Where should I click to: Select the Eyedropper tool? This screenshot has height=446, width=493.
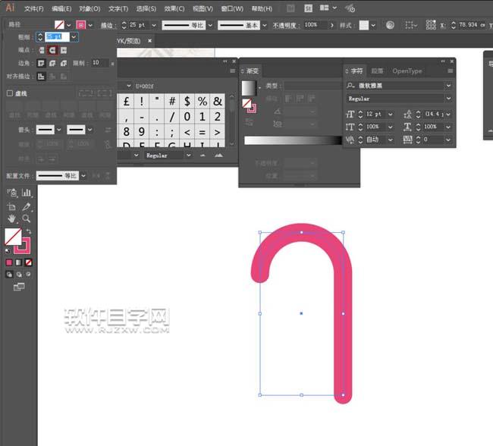(27, 206)
